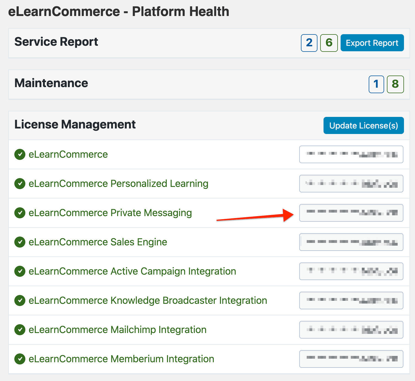Screen dimensions: 415x381
Task: Focus the Mailchimp Integration license key field
Action: (351, 330)
